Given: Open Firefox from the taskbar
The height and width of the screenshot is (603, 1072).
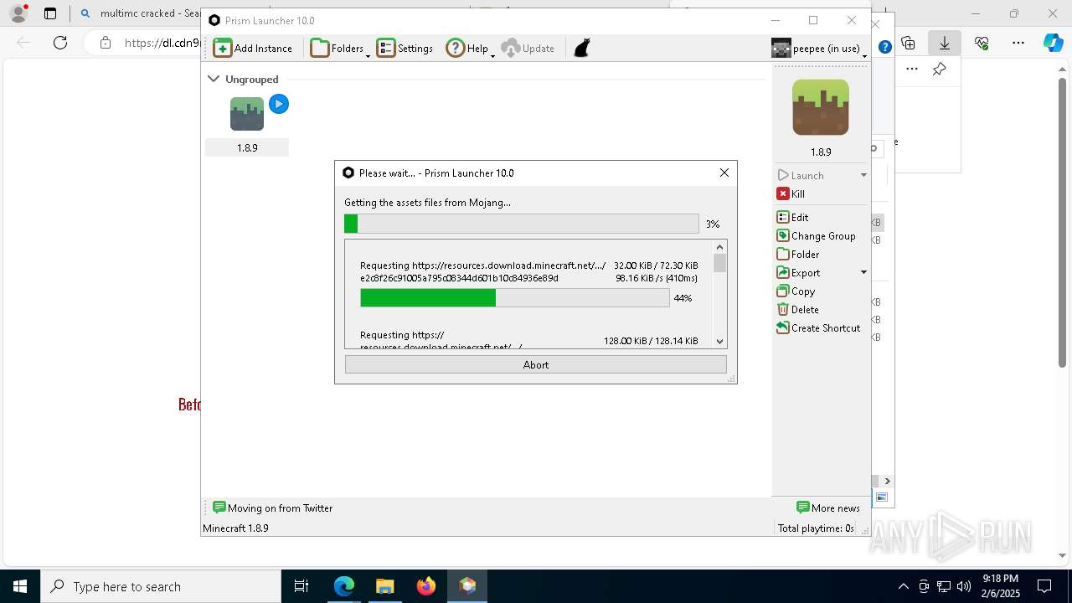Looking at the screenshot, I should coord(426,586).
